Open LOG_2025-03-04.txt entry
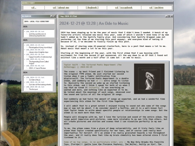195x146 pixels. (35, 50)
